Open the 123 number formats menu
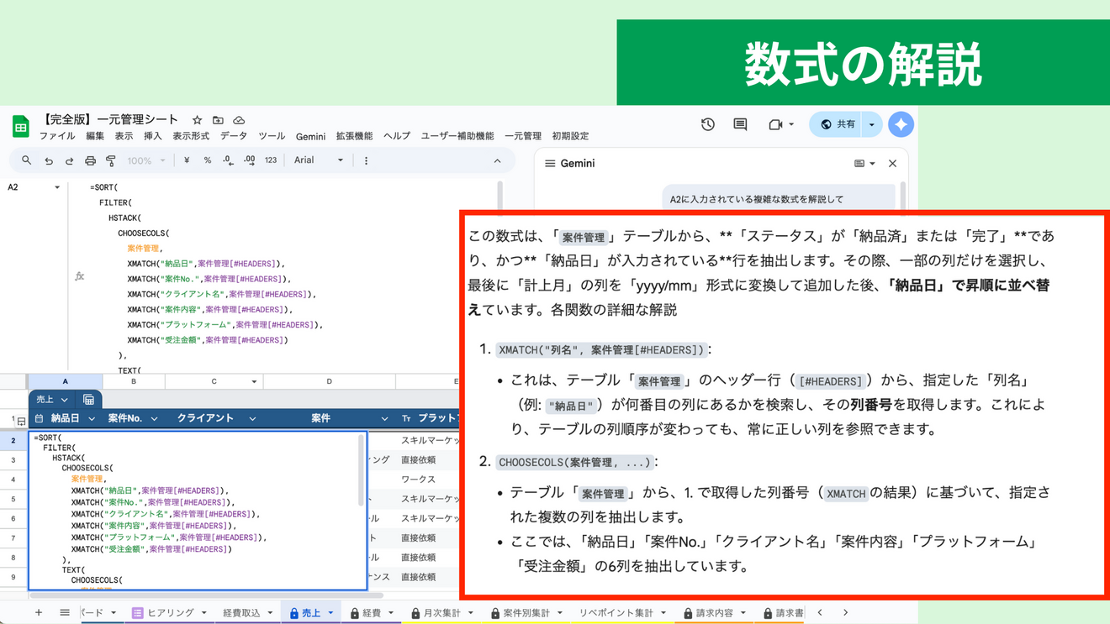This screenshot has width=1110, height=624. tap(271, 160)
